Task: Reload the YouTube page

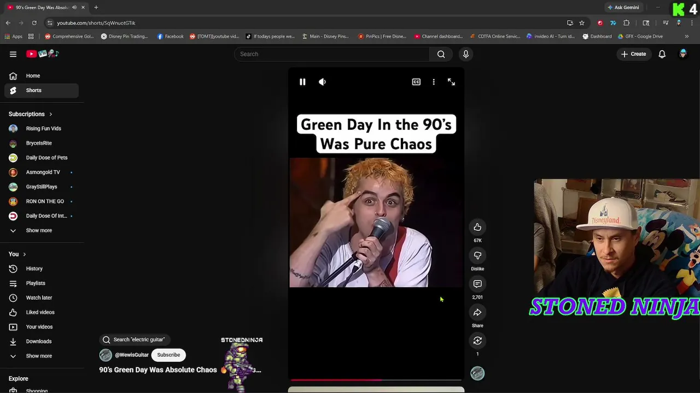Action: click(x=34, y=23)
